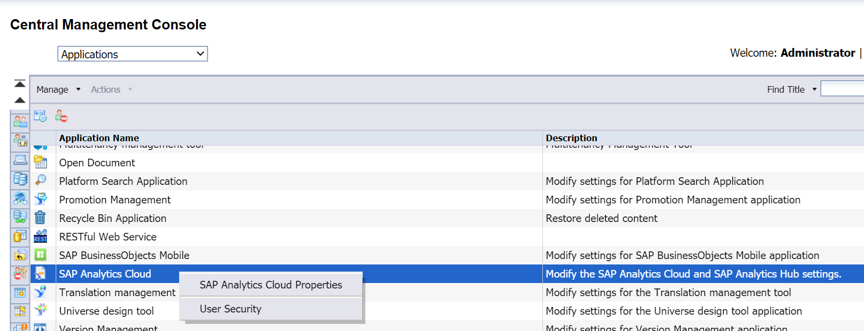
Task: Click the envelope icon in the left sidebar
Action: point(20,160)
